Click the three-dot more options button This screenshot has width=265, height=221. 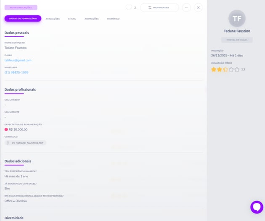(x=186, y=8)
